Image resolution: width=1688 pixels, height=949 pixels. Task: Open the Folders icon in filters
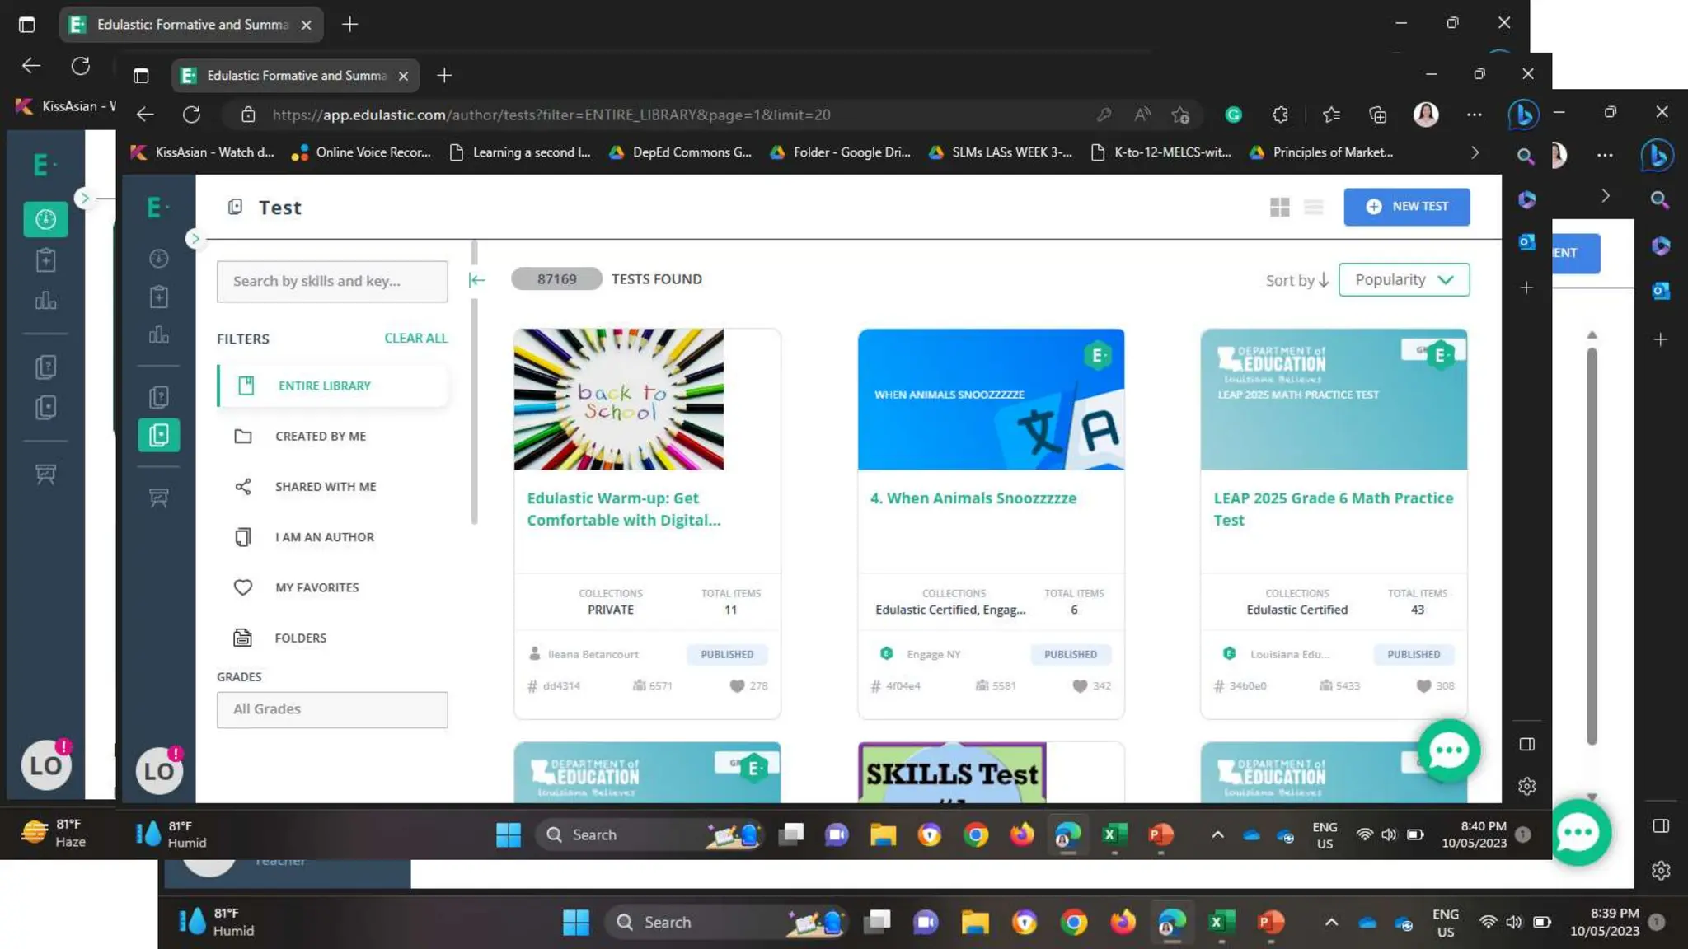242,638
